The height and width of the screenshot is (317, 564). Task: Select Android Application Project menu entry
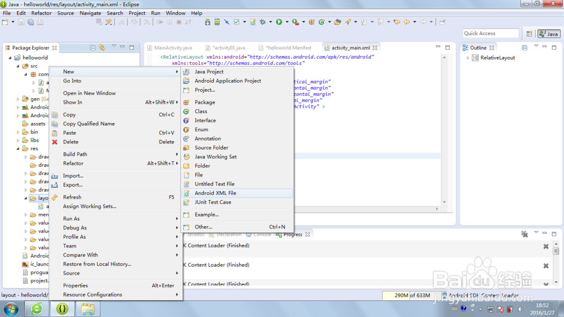pyautogui.click(x=237, y=81)
